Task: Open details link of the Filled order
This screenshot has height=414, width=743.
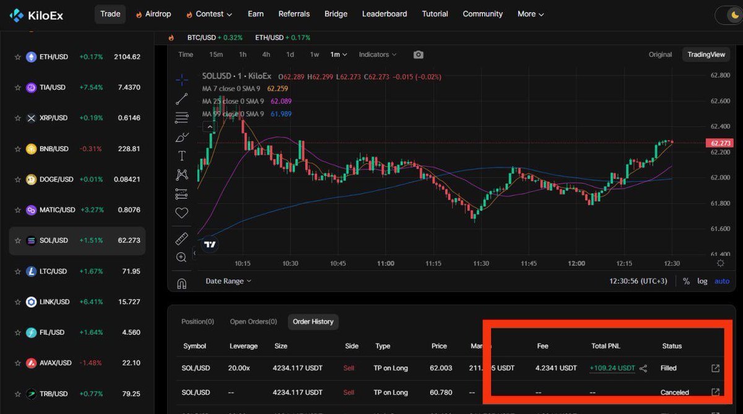Action: [715, 368]
